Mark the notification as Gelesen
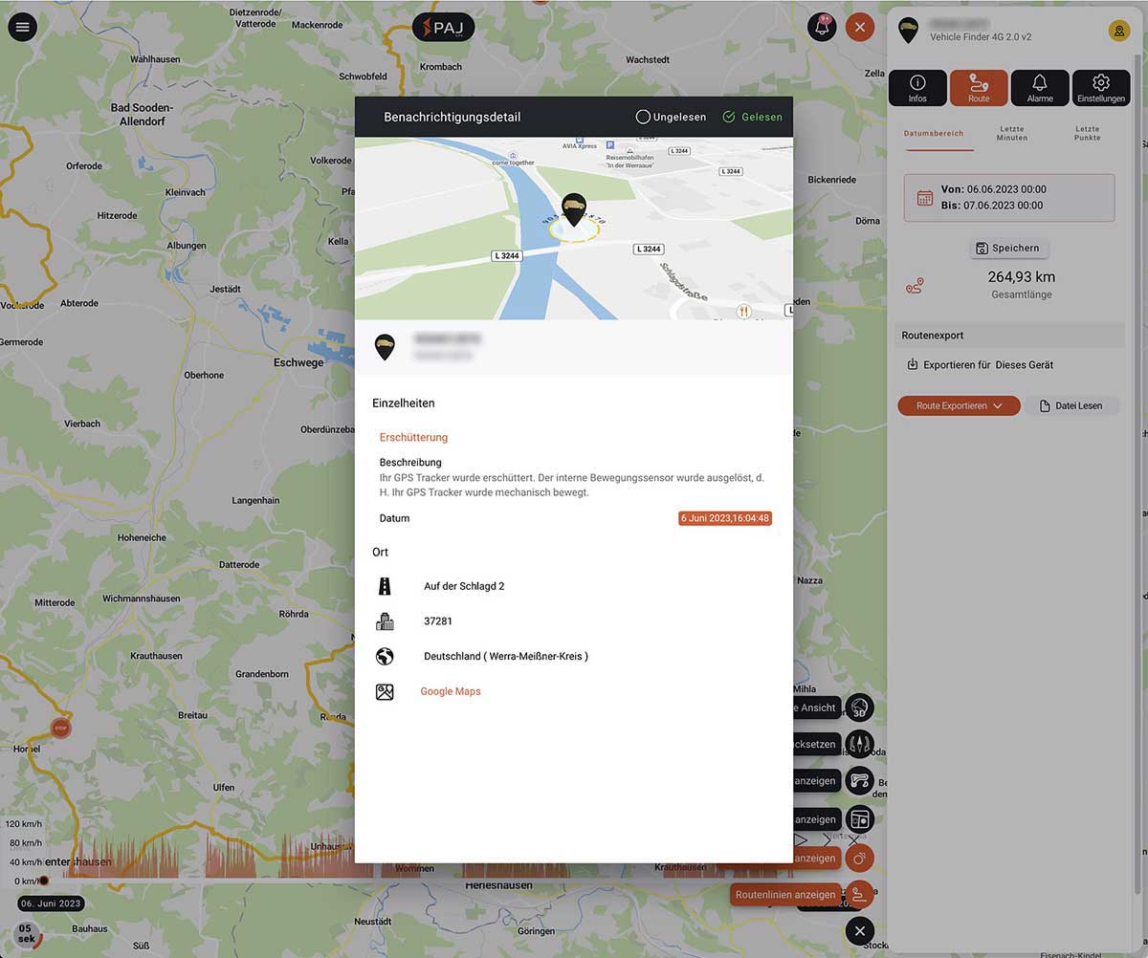This screenshot has width=1148, height=958. [x=752, y=117]
